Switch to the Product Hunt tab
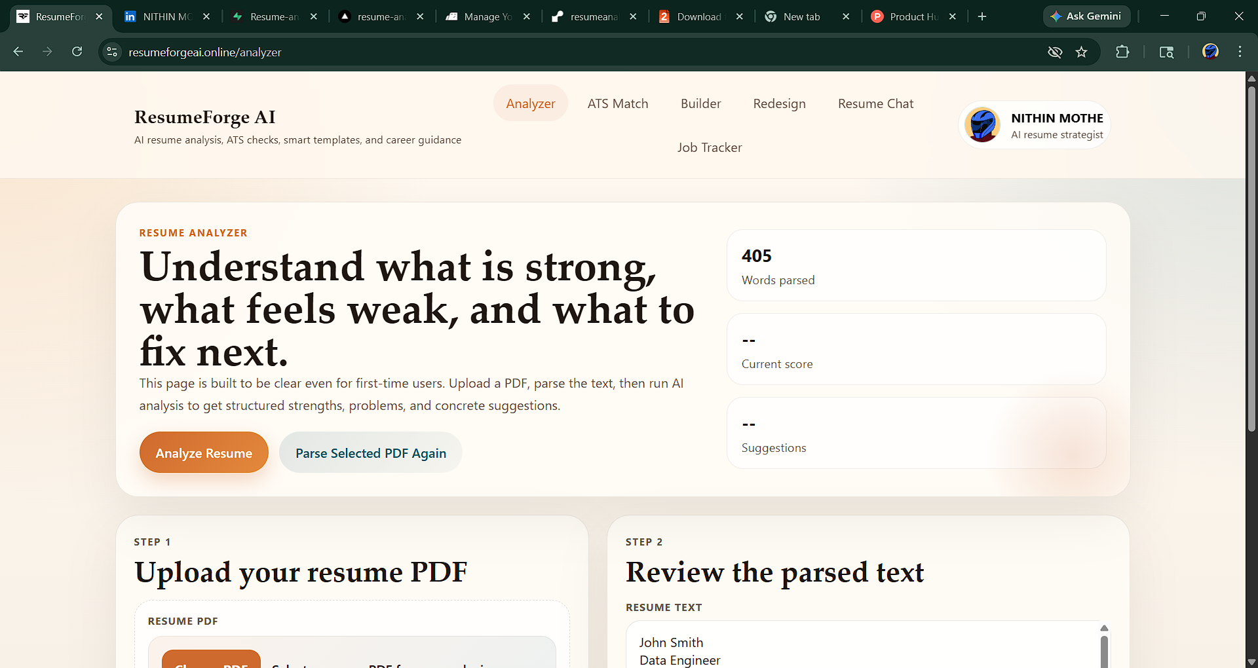 click(x=911, y=16)
